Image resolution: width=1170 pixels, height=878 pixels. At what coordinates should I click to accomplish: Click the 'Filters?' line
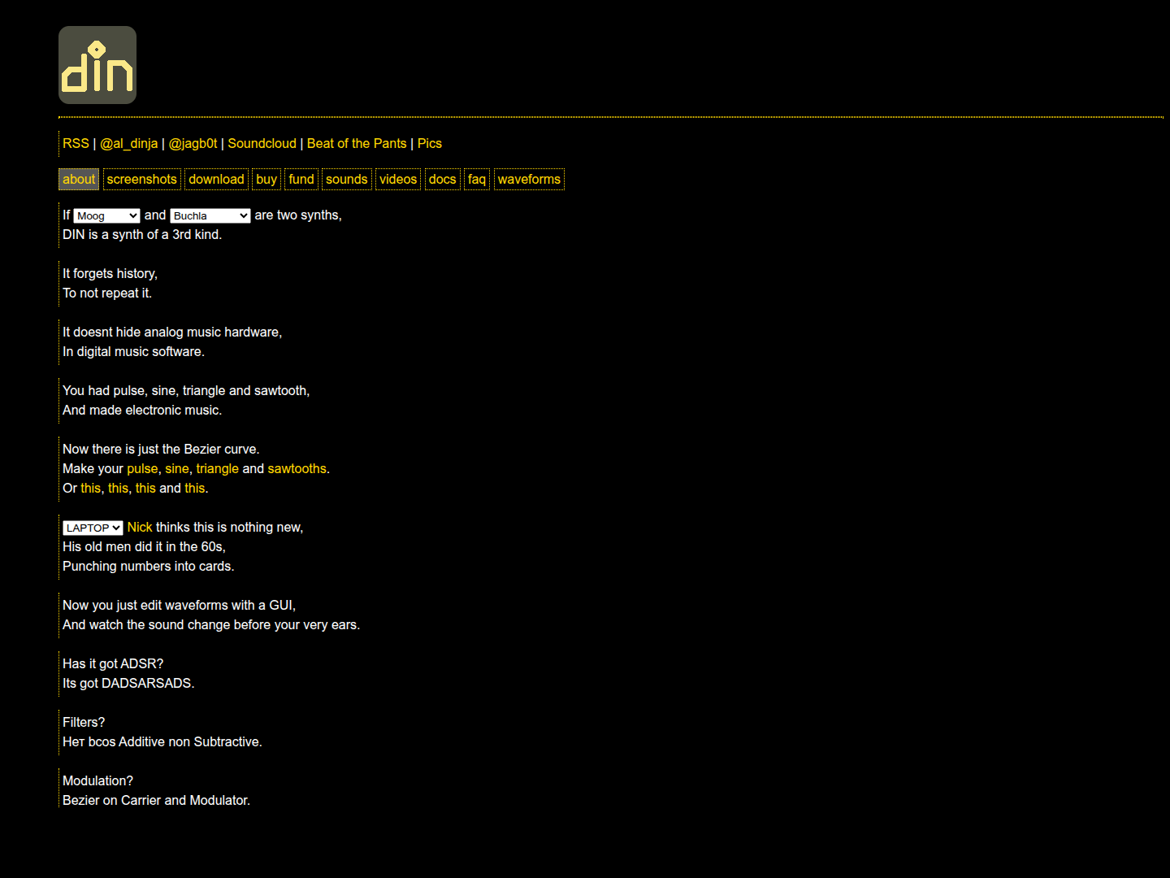pos(84,723)
